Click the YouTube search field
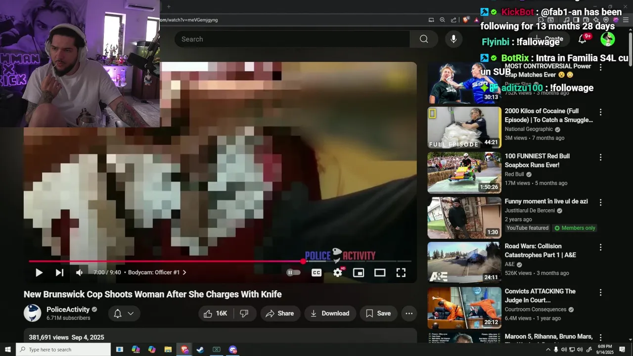Image resolution: width=633 pixels, height=356 pixels. point(292,39)
